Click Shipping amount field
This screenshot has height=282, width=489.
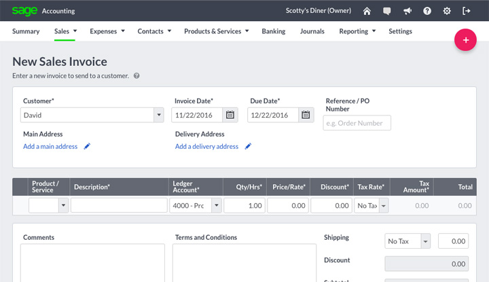pyautogui.click(x=453, y=241)
